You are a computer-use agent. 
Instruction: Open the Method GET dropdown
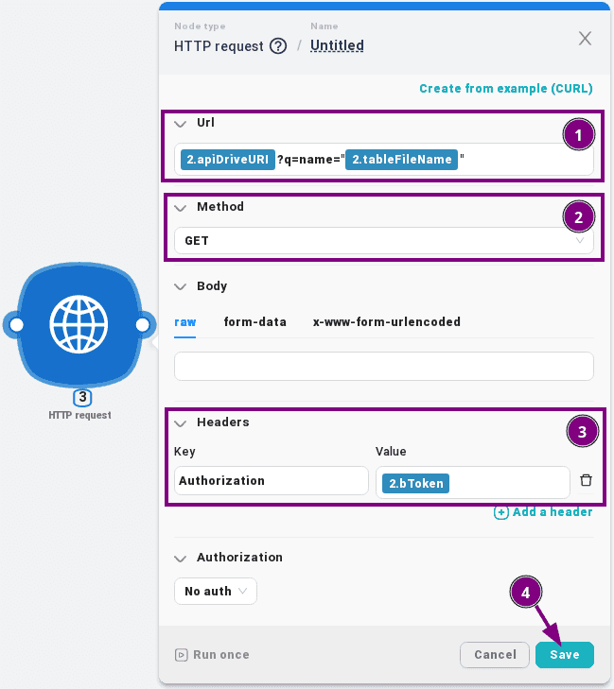coord(383,241)
